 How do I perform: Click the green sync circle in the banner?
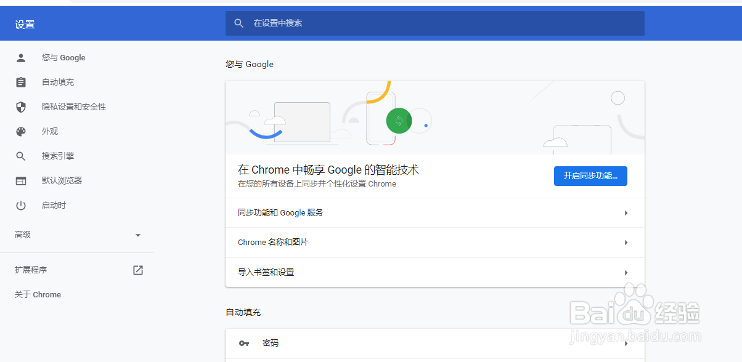pos(399,121)
